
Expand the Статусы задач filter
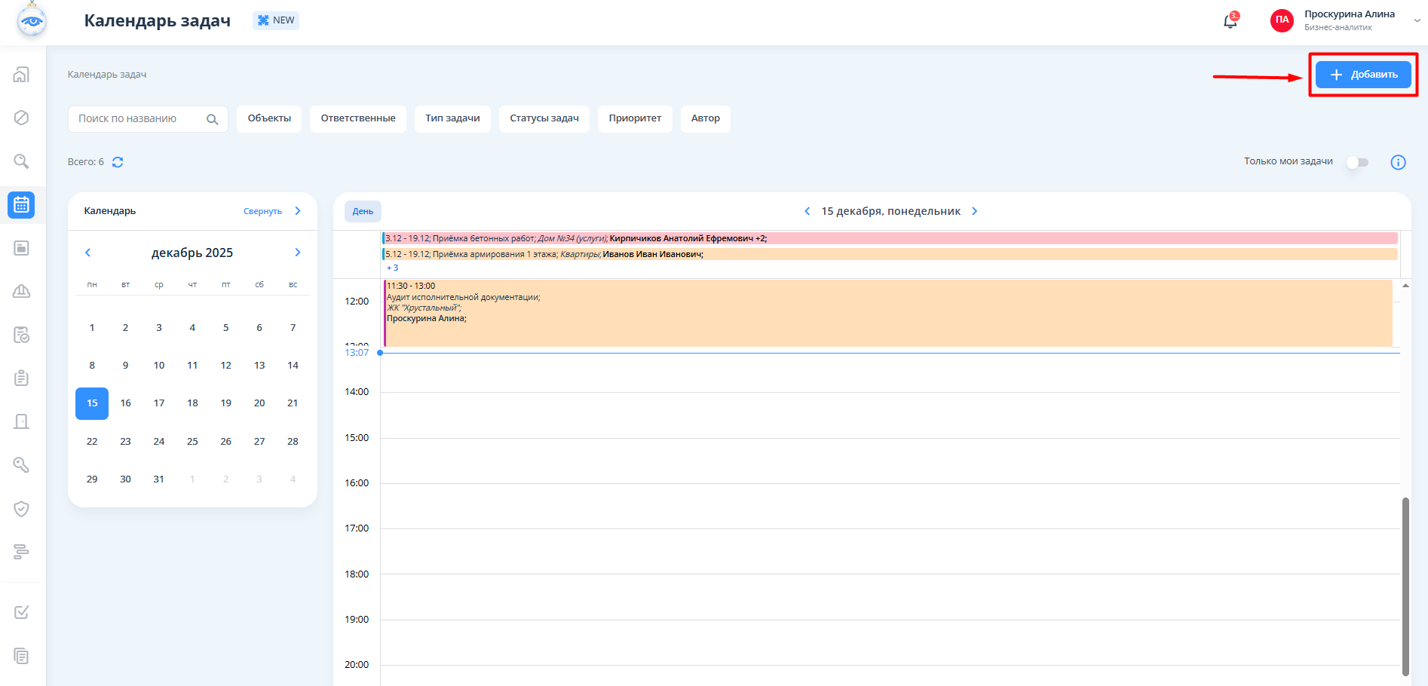(544, 118)
